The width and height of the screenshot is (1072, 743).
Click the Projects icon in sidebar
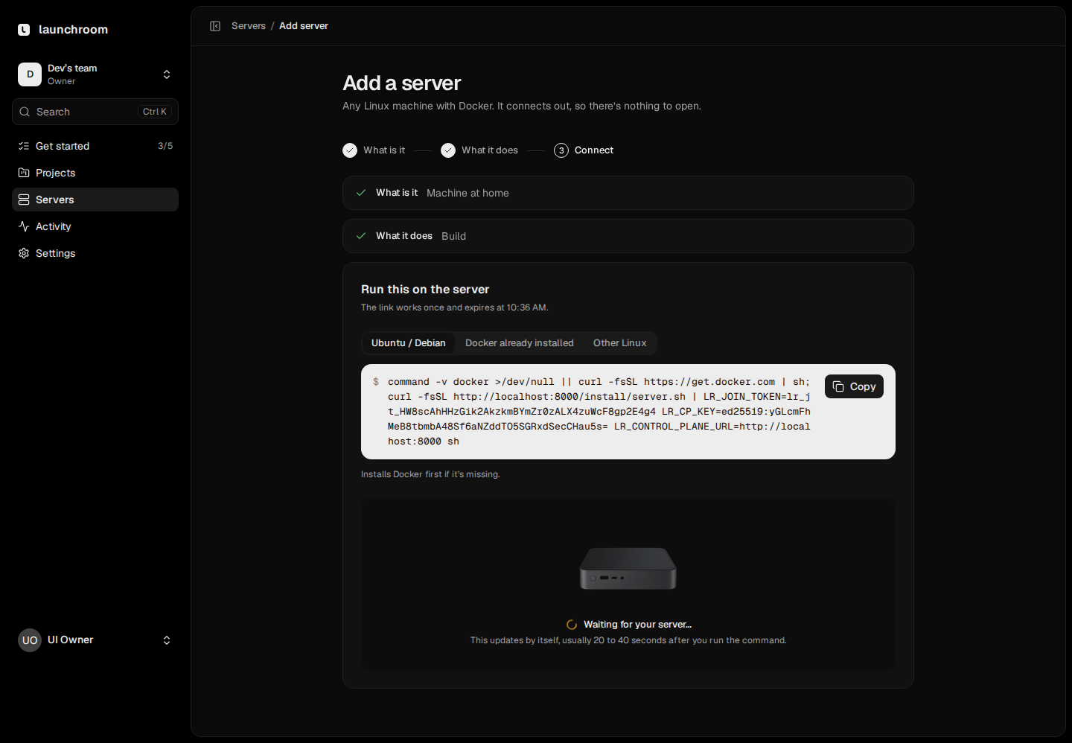24,173
